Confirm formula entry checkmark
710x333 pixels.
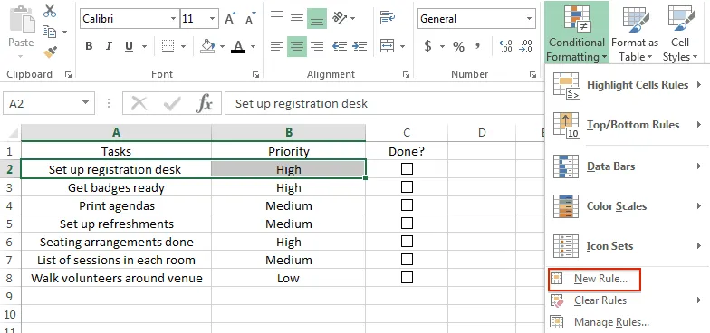pyautogui.click(x=172, y=104)
